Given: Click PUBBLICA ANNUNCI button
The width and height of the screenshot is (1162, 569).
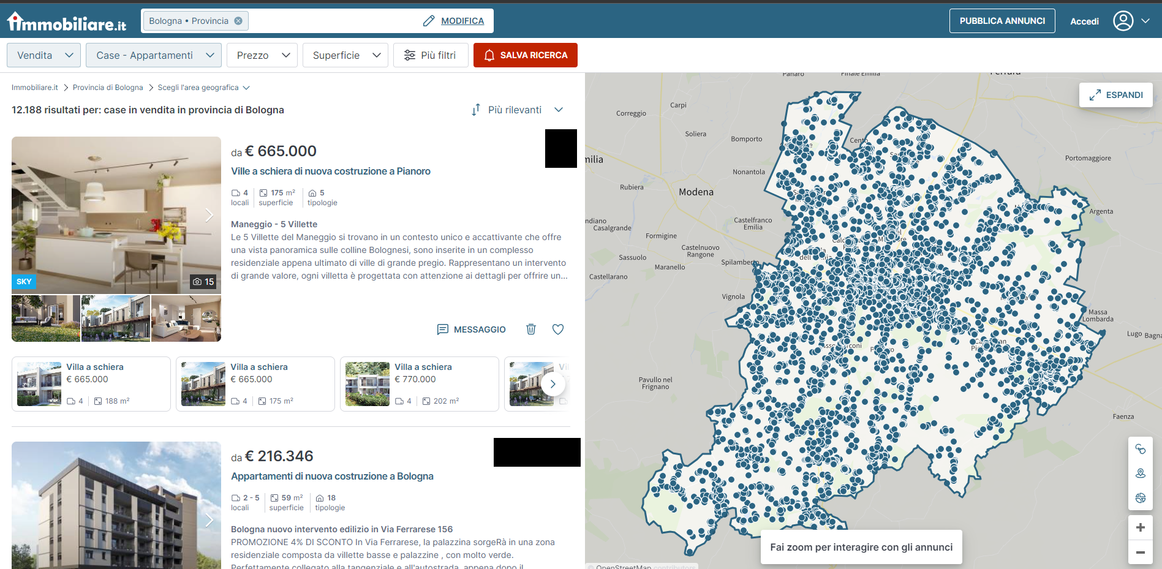Looking at the screenshot, I should pyautogui.click(x=1002, y=21).
